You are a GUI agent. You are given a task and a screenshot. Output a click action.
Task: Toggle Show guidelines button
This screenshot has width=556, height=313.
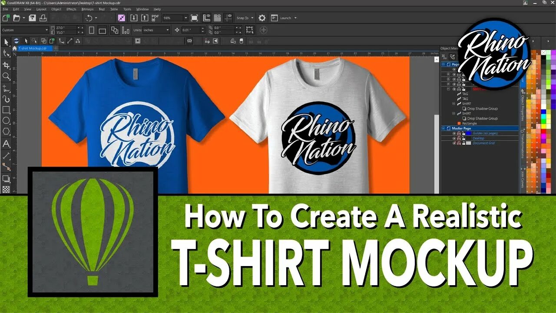228,18
